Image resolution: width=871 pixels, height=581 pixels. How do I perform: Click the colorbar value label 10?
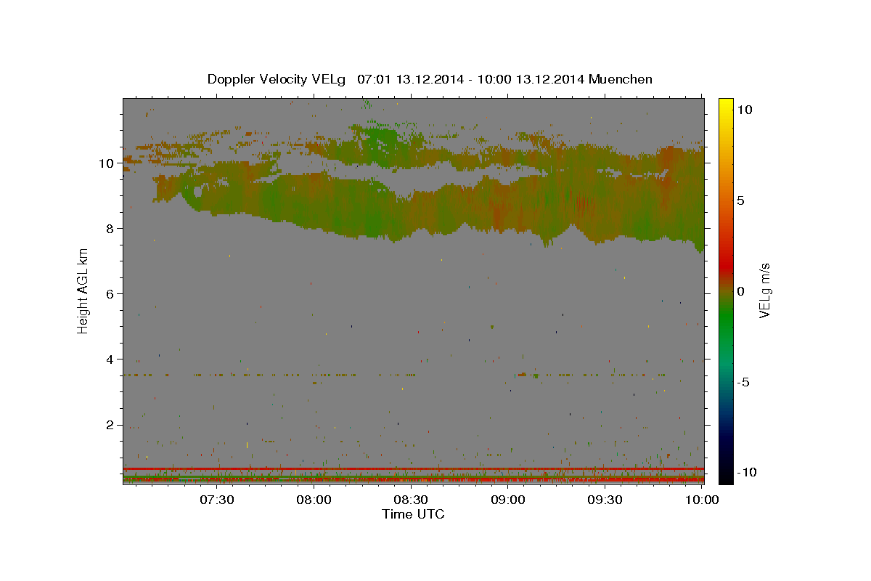pos(745,109)
